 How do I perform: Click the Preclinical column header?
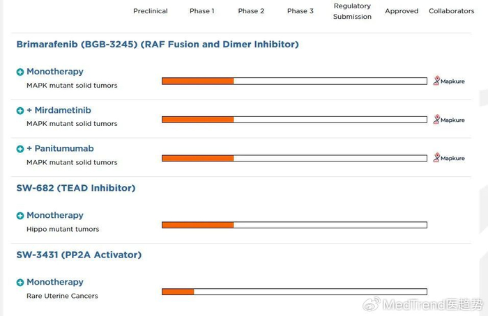click(x=151, y=11)
